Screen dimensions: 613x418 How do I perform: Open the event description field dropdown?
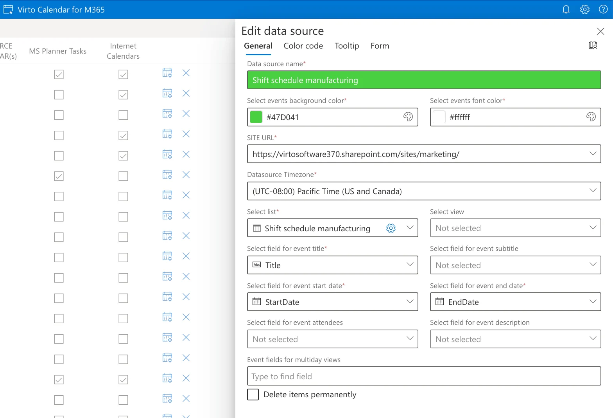(515, 339)
